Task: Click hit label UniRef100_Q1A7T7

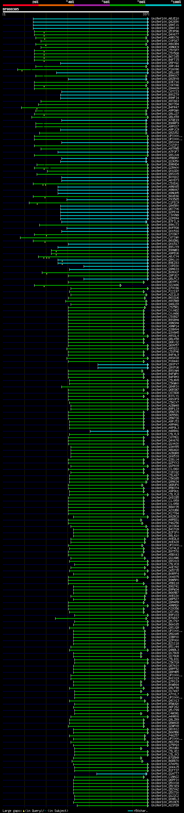Action: pos(165,773)
